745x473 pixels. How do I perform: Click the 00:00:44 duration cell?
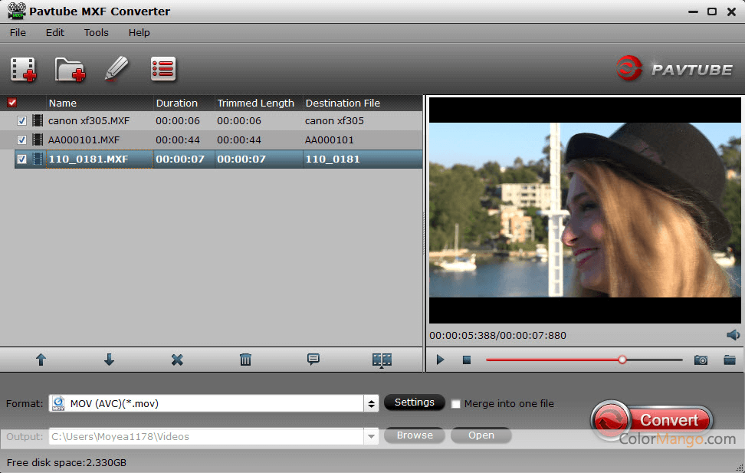tap(178, 140)
